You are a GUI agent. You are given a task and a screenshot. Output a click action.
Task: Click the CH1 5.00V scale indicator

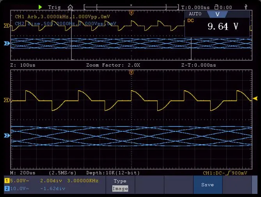tap(16, 181)
